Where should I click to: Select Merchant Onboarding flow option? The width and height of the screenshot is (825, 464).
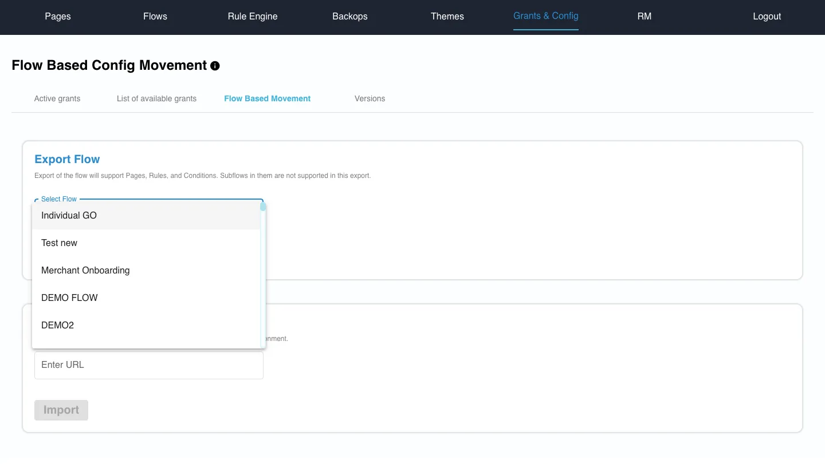point(146,271)
